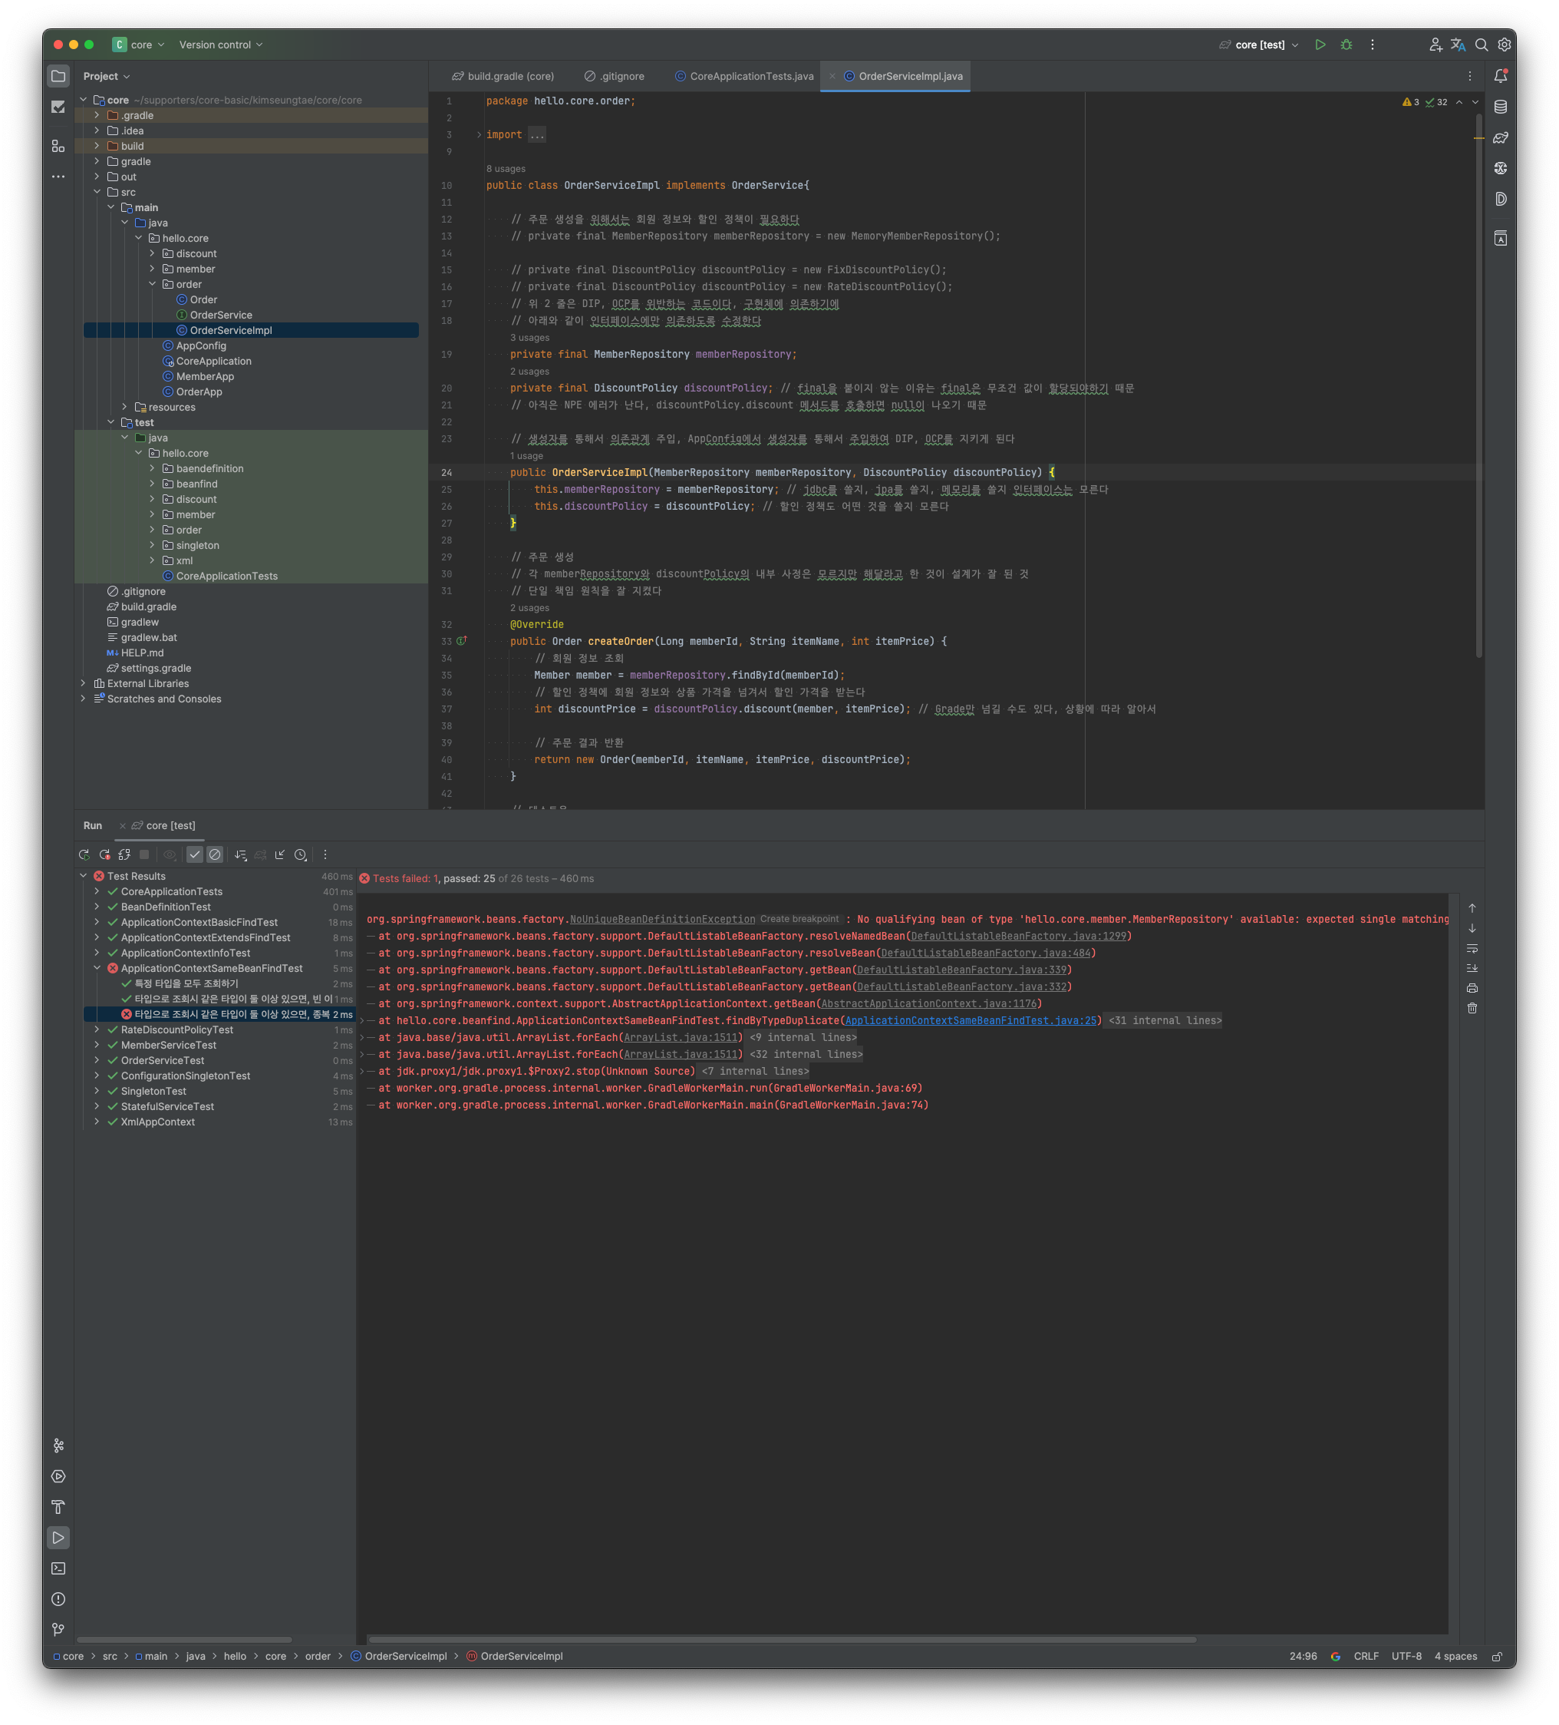
Task: Click CRLF line separator in status bar
Action: click(x=1366, y=1657)
